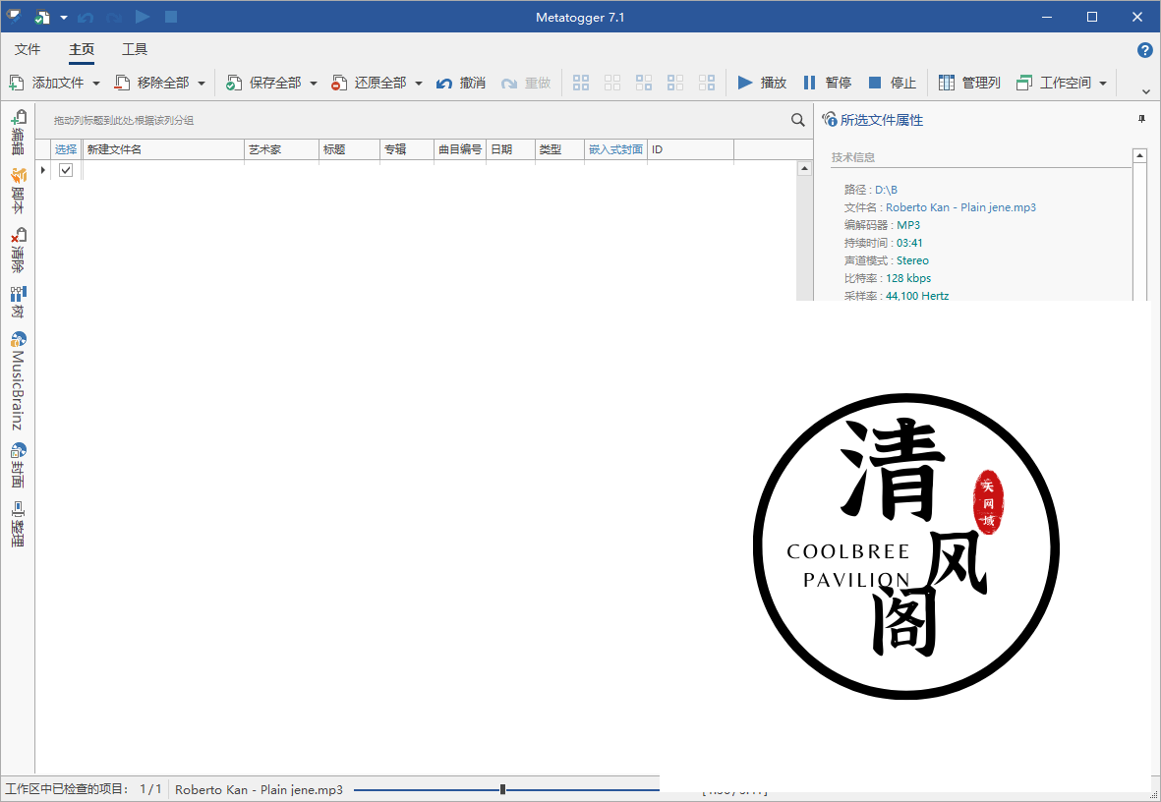Image resolution: width=1161 pixels, height=802 pixels.
Task: Open the 封面 side panel tab
Action: (18, 465)
